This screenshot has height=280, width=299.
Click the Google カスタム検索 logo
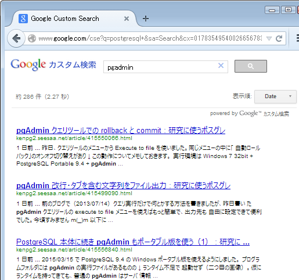53,64
